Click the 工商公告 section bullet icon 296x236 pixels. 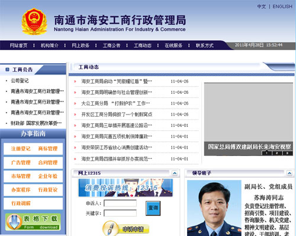[x=7, y=70]
